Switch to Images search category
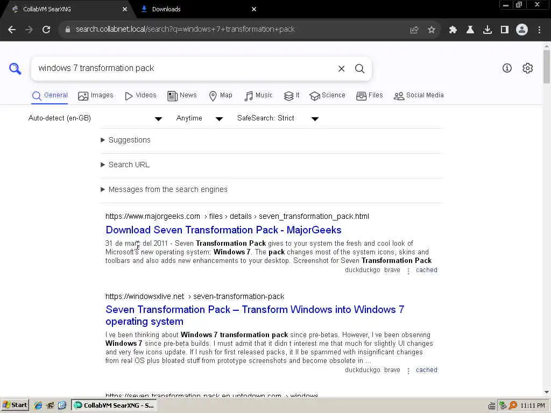 coord(96,96)
